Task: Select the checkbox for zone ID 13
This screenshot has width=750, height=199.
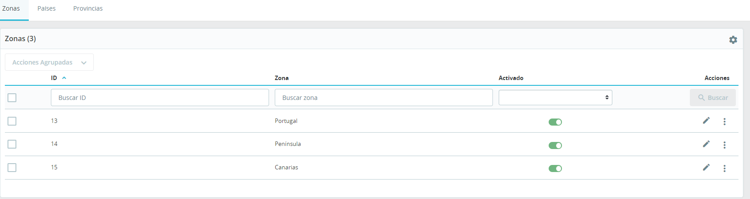Action: tap(12, 121)
